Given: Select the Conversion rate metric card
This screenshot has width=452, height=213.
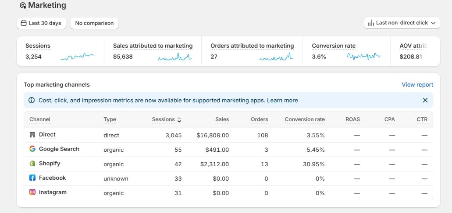Looking at the screenshot, I should pos(346,51).
